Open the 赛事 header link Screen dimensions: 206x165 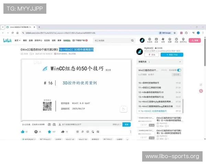59,41
